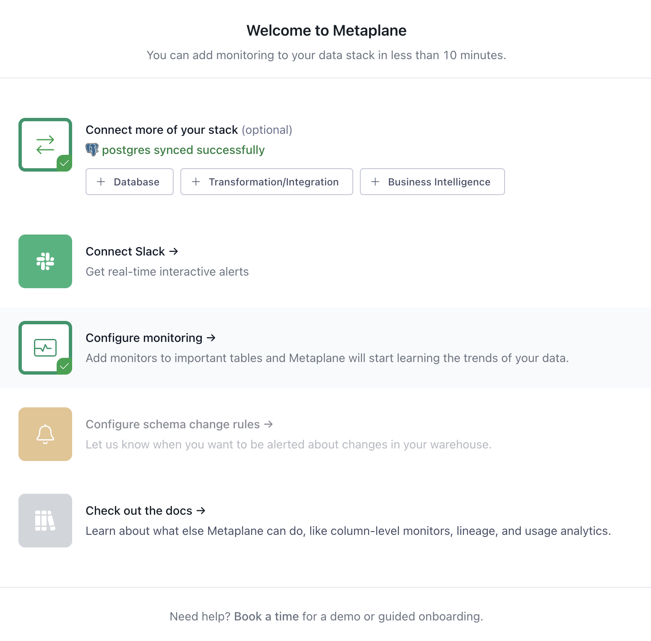Add a Transformation/Integration connection
651x641 pixels.
click(267, 182)
